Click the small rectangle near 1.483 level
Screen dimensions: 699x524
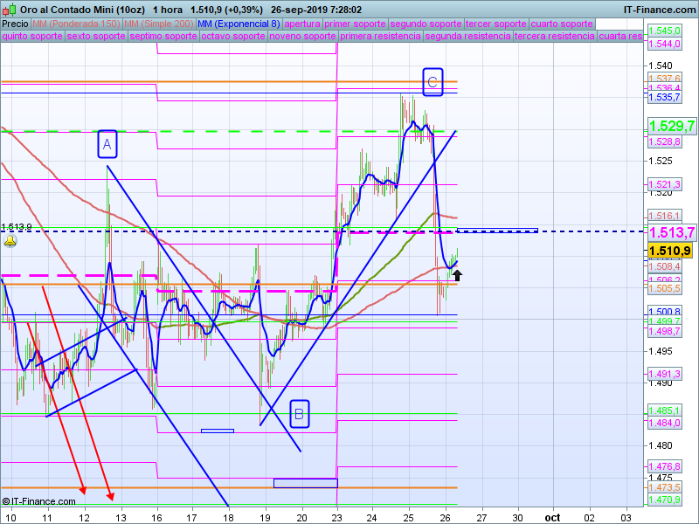(217, 430)
